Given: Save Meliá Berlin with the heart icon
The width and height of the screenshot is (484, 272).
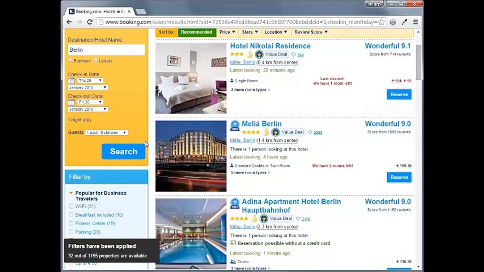Looking at the screenshot, I should pos(310,133).
